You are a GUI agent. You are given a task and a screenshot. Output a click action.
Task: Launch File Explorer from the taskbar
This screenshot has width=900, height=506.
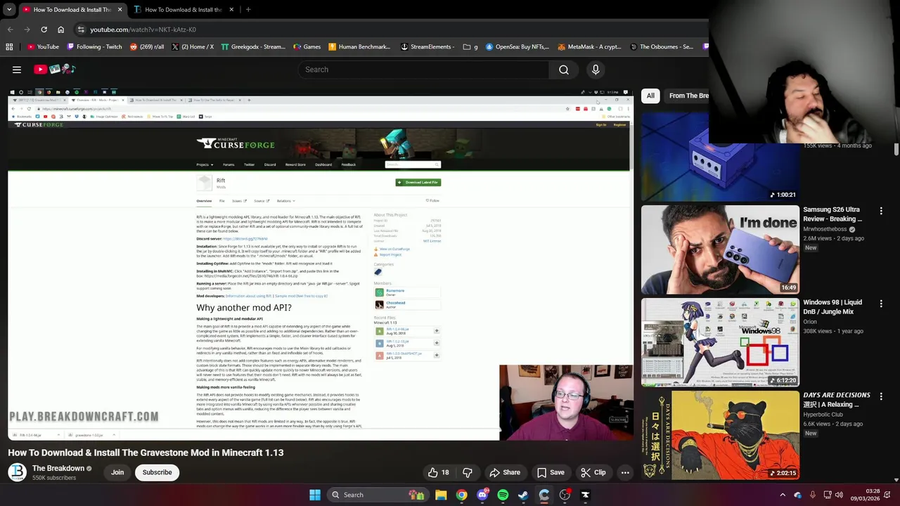[441, 495]
